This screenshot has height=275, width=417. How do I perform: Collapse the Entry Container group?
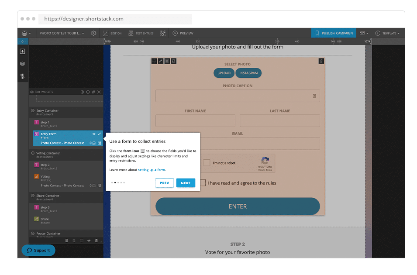[x=33, y=111]
